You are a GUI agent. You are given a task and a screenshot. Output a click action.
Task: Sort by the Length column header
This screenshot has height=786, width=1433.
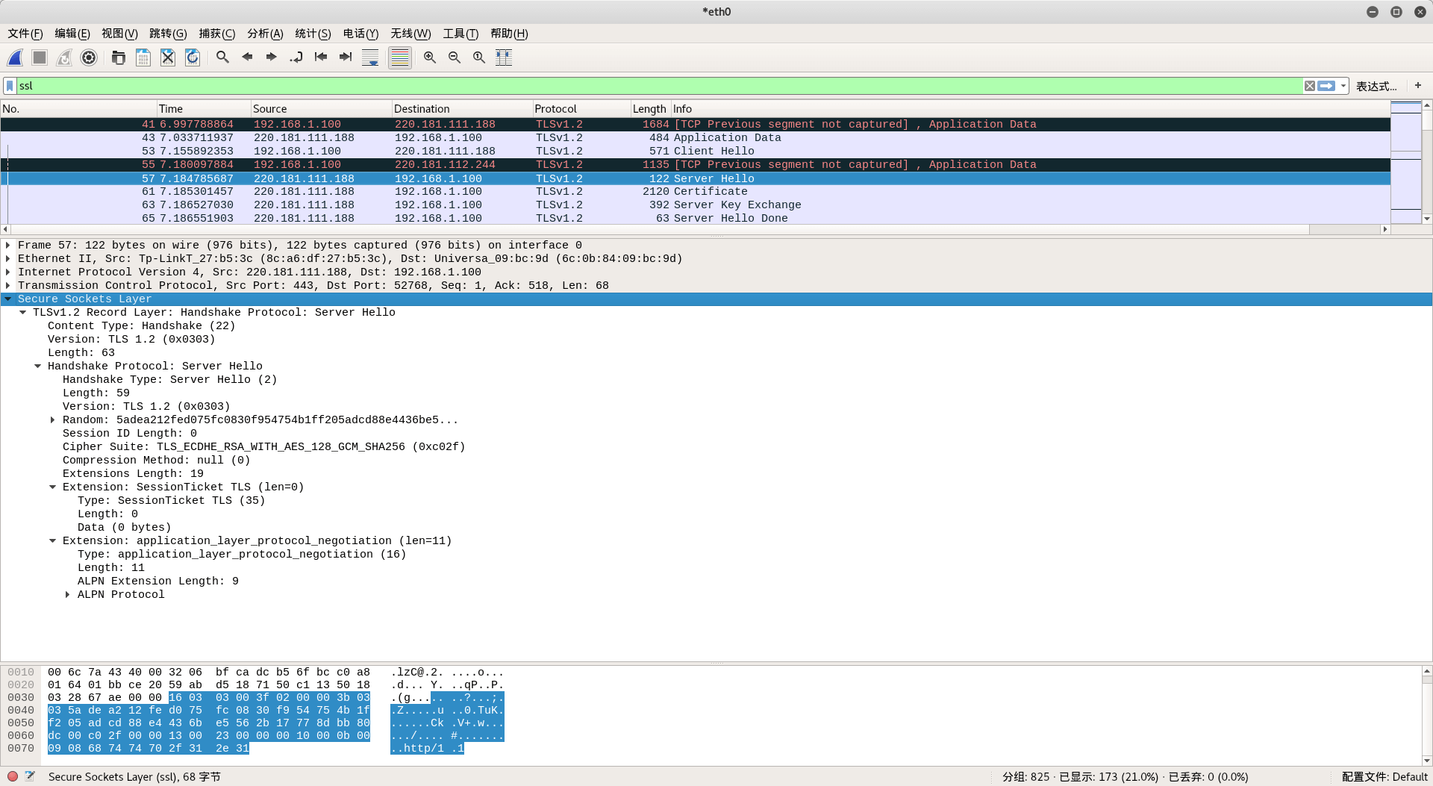pos(651,109)
